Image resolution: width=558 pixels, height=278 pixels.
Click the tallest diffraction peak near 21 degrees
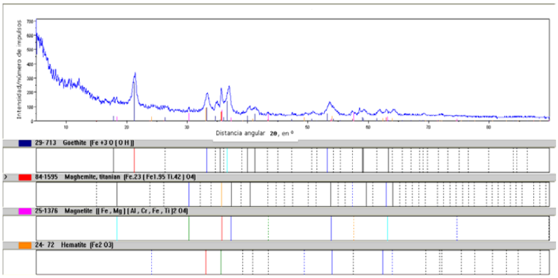coord(135,75)
